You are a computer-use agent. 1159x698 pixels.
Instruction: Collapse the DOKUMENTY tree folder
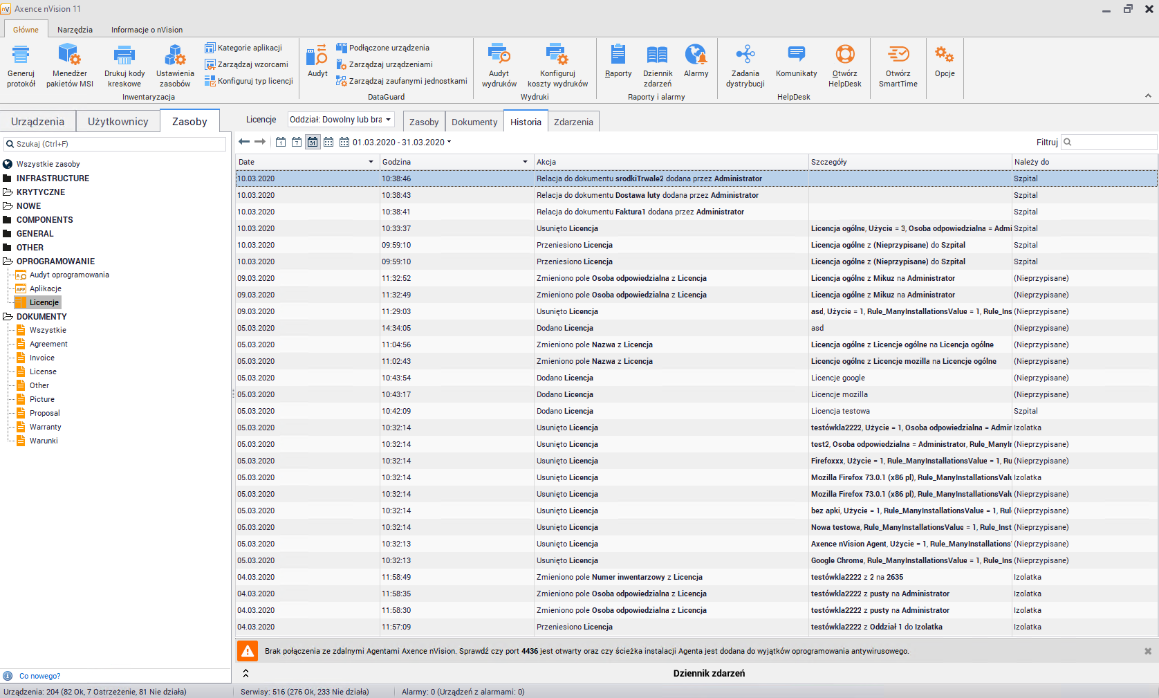click(x=8, y=317)
